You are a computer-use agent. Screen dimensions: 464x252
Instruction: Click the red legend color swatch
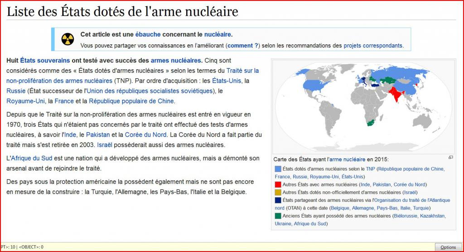[x=278, y=185]
